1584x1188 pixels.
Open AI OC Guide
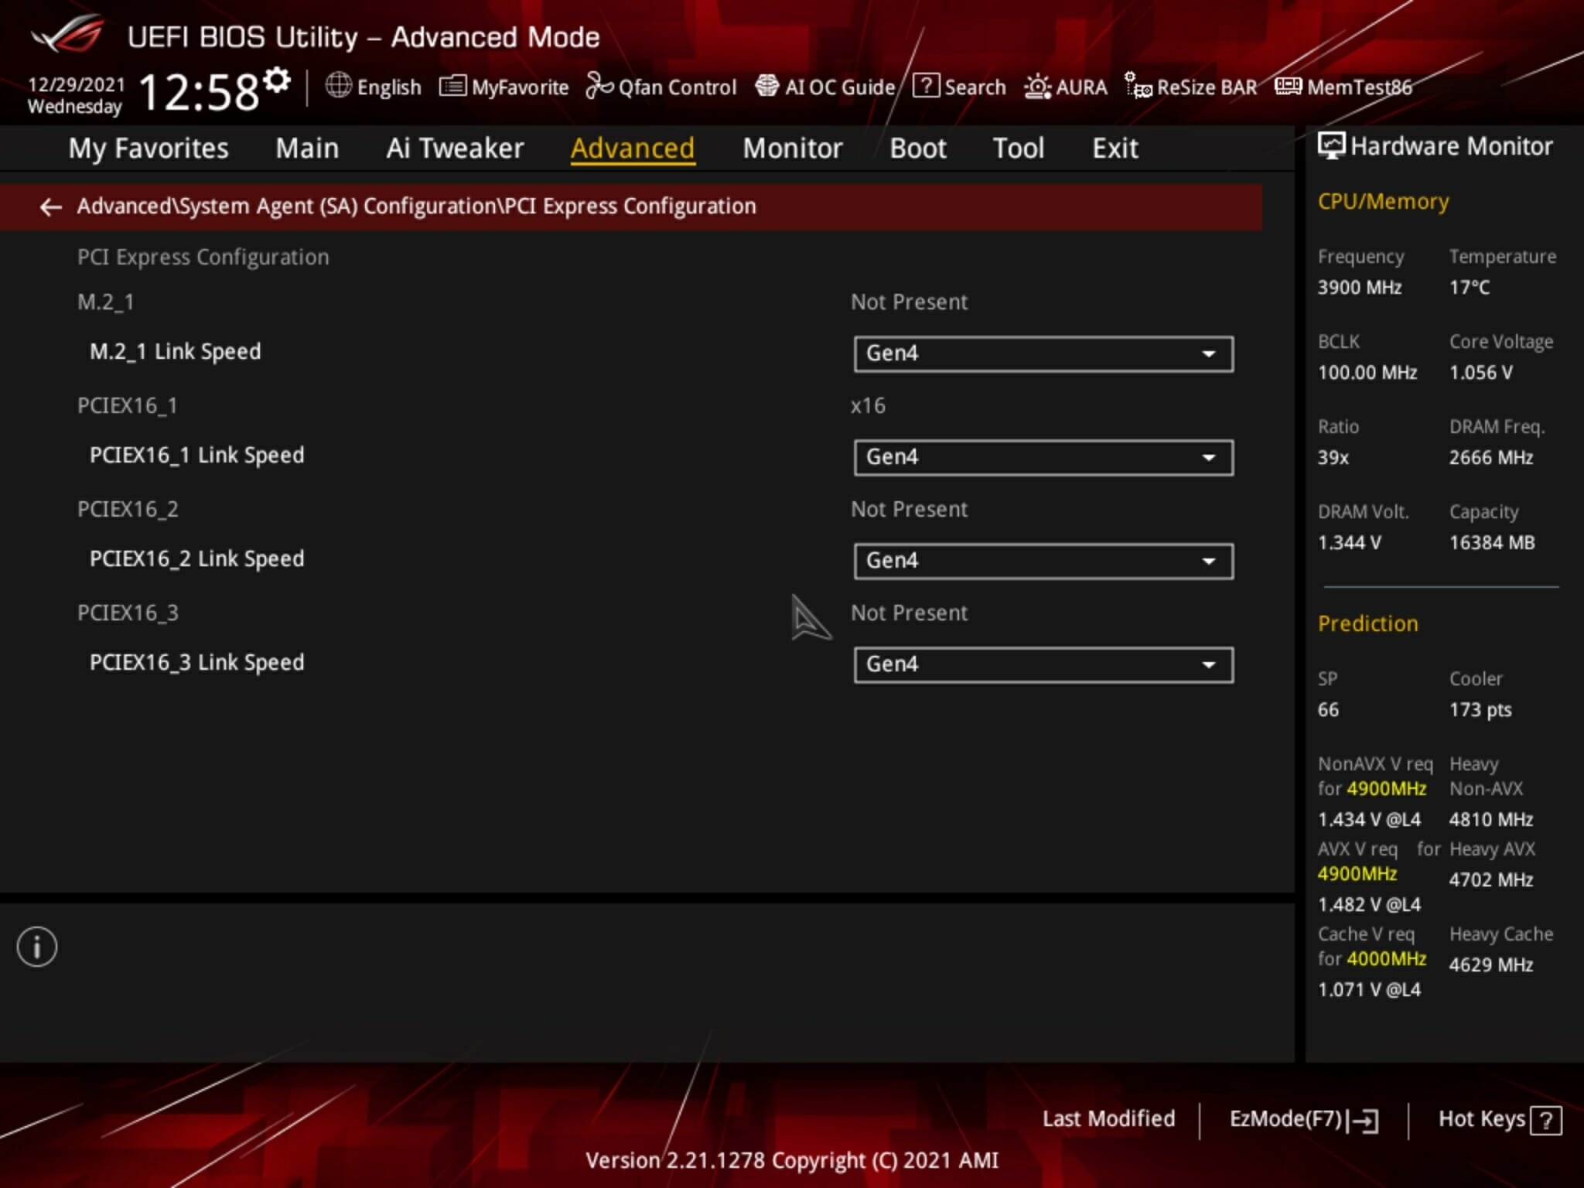824,86
